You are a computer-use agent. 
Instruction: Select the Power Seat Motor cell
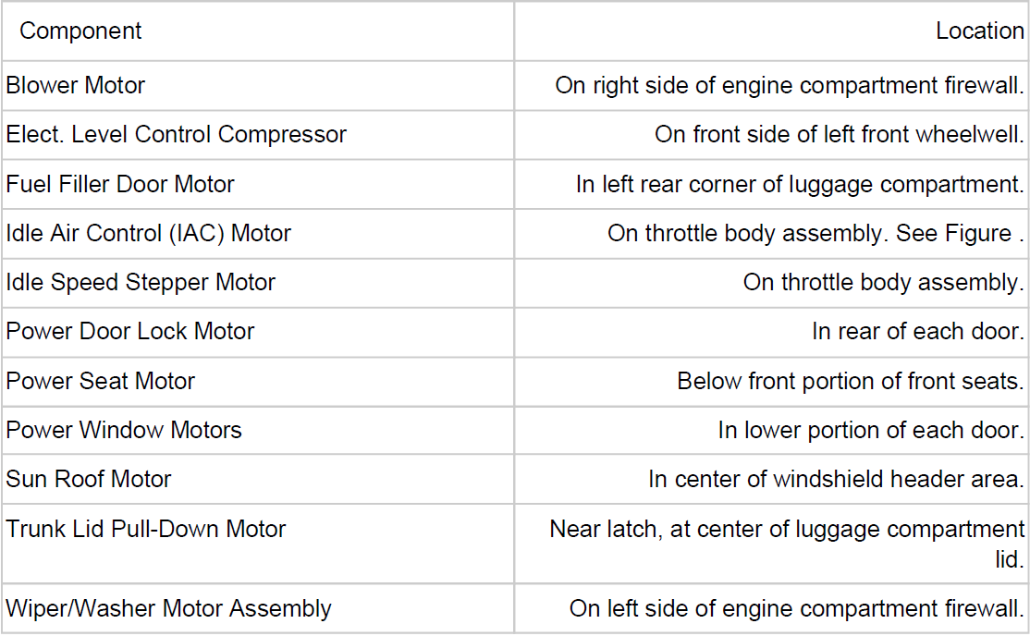pos(101,381)
